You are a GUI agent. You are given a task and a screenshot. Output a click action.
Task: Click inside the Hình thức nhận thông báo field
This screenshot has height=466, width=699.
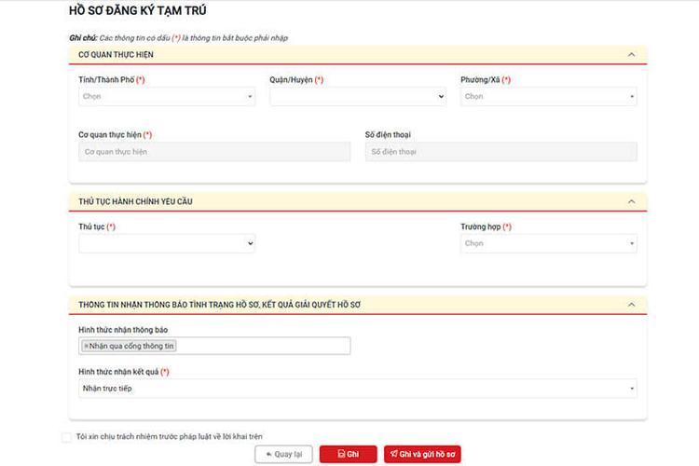tap(261, 346)
